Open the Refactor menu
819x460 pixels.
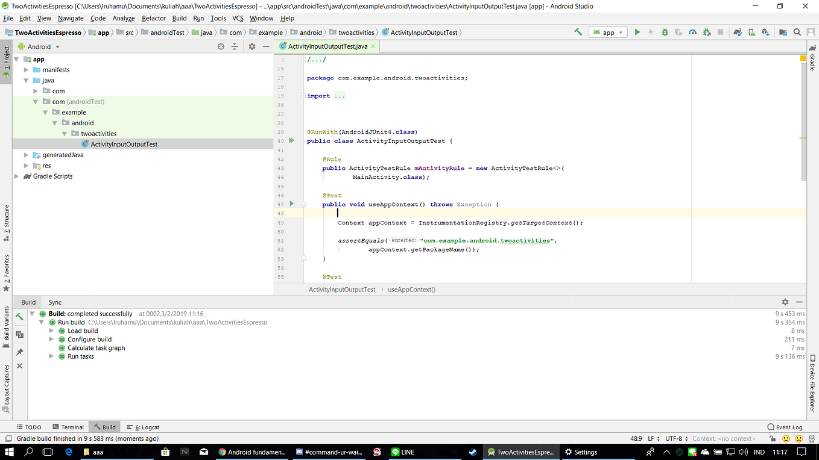153,18
